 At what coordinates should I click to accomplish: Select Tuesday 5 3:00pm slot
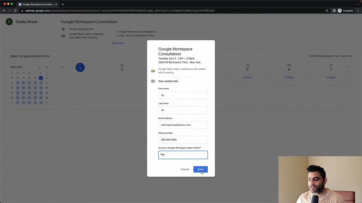pyautogui.click(x=247, y=77)
